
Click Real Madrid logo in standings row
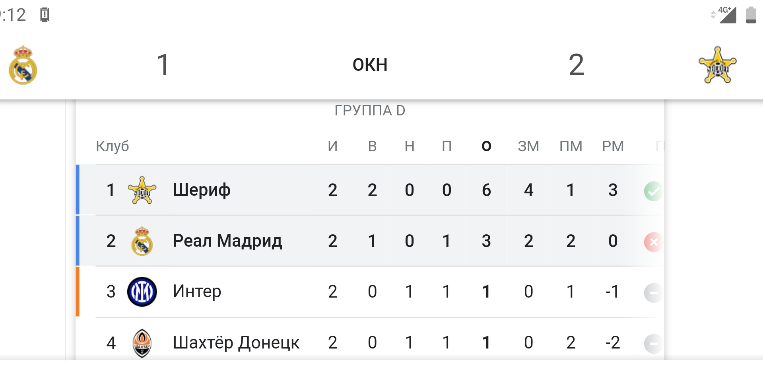point(142,241)
